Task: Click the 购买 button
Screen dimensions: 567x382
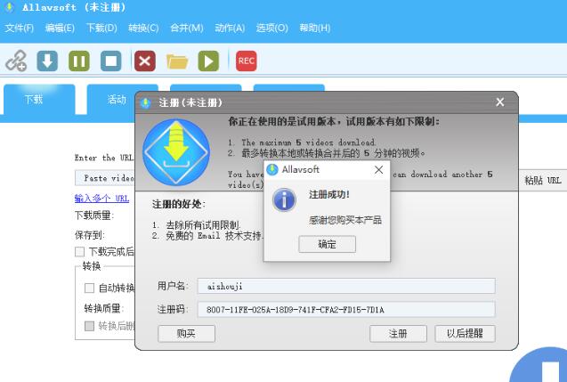Action: click(x=186, y=333)
